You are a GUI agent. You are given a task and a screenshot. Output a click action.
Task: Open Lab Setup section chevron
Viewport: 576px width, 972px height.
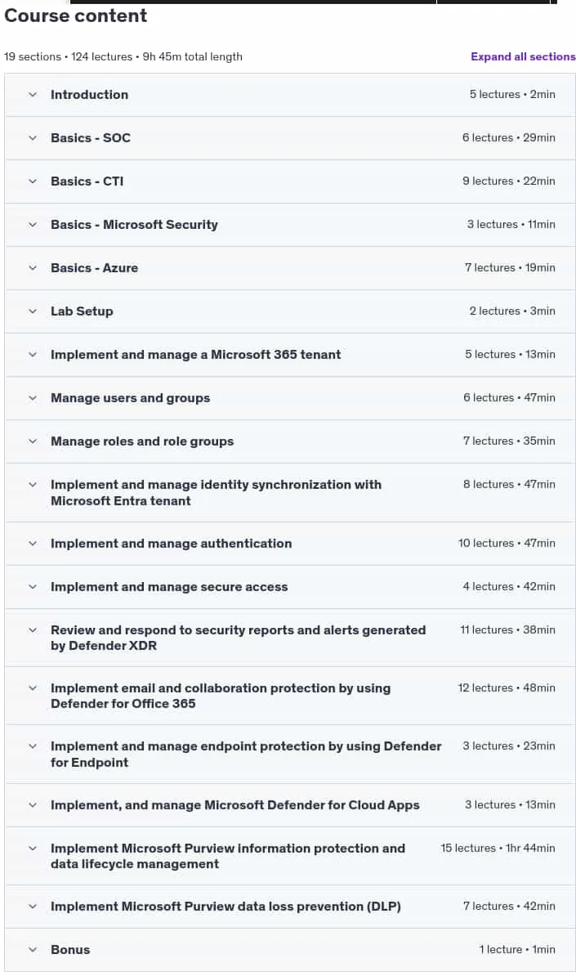click(x=33, y=311)
